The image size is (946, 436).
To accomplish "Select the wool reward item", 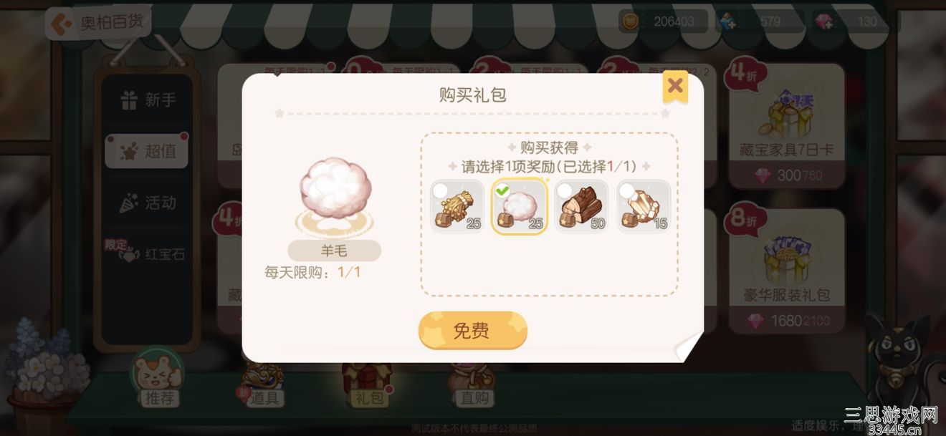I will click(x=520, y=206).
